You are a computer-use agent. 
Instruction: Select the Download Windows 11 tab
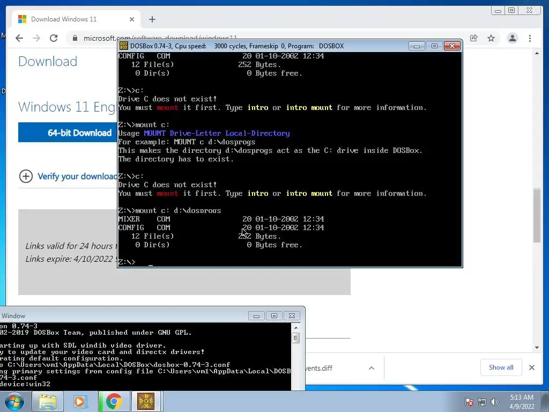point(76,19)
